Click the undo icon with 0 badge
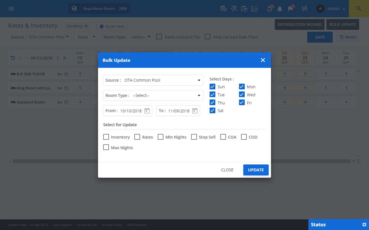 click(x=270, y=8)
